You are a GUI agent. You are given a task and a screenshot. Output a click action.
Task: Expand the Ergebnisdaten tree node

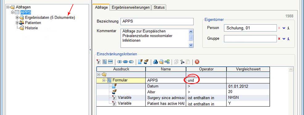point(17,18)
